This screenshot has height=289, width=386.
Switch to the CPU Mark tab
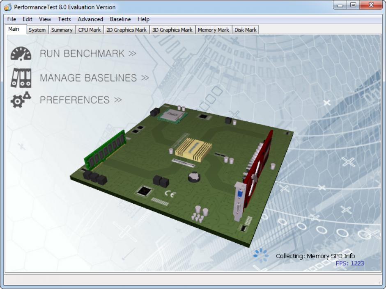pos(90,30)
